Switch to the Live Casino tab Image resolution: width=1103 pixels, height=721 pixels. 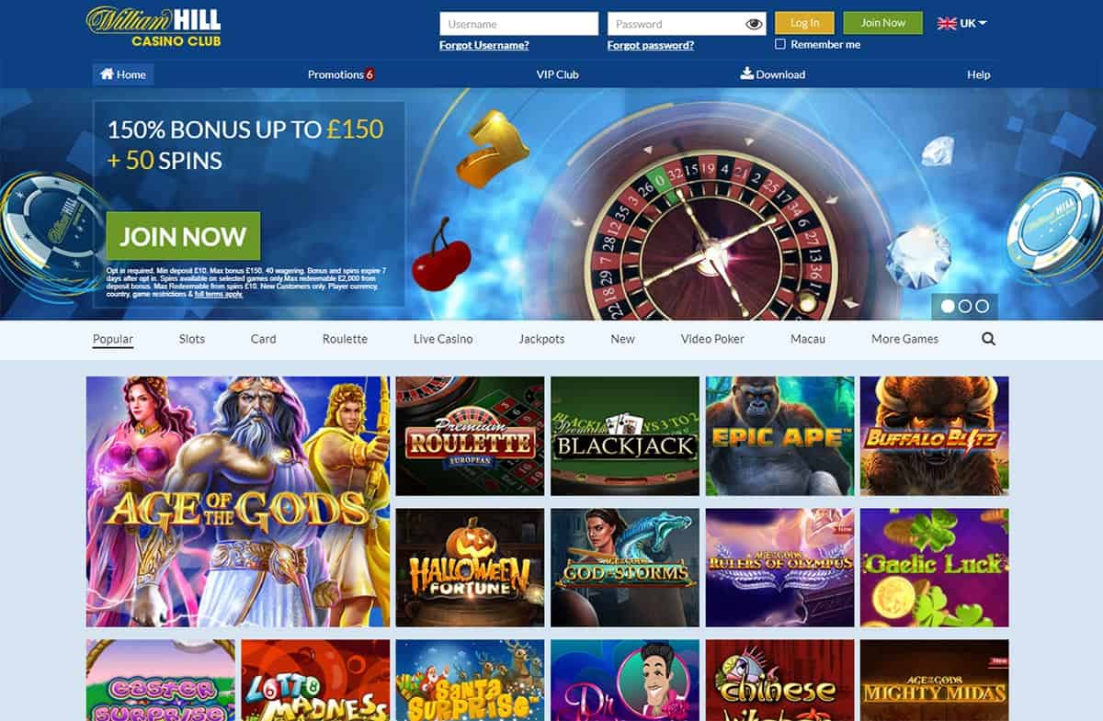click(443, 339)
